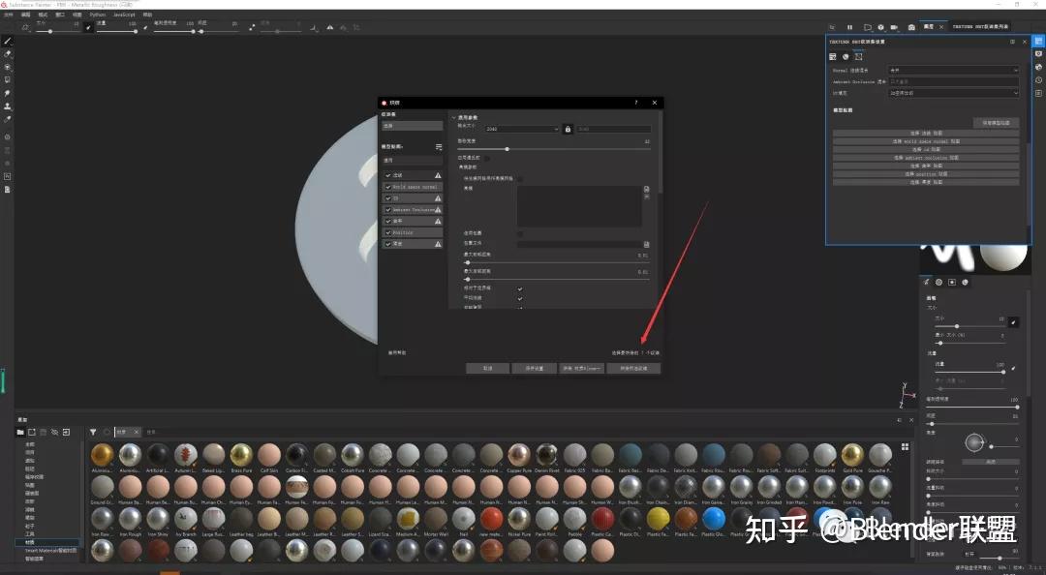The image size is (1046, 575).
Task: Open Log sidebar icon
Action: click(1038, 93)
